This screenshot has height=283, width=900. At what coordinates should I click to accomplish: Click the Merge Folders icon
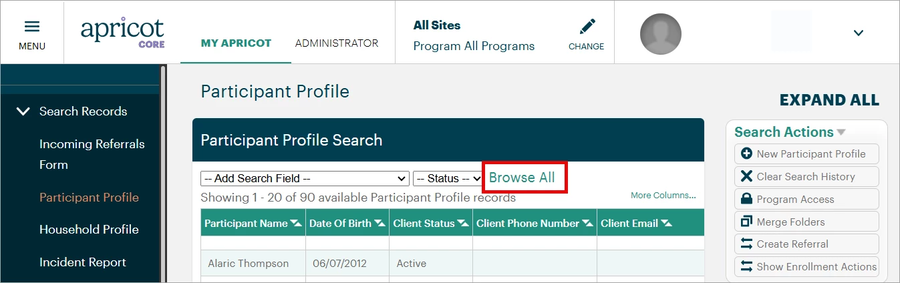[x=747, y=222]
